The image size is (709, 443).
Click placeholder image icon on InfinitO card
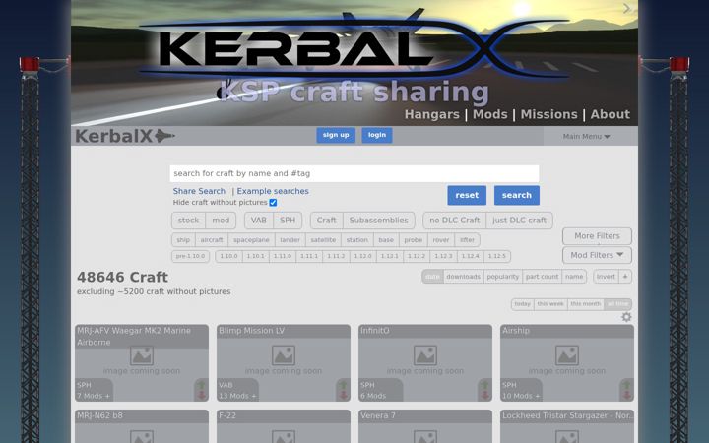point(425,355)
